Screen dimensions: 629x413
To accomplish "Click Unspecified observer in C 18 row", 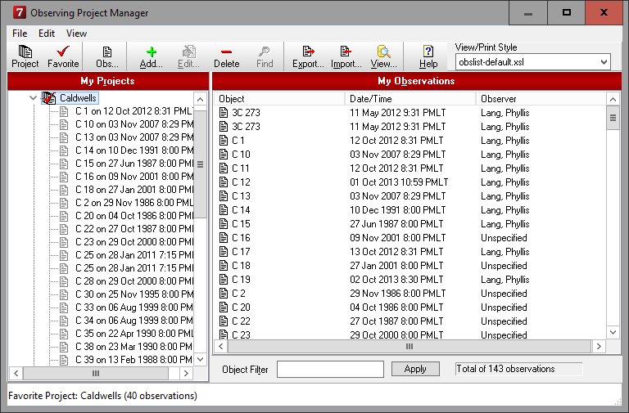I will tap(504, 266).
